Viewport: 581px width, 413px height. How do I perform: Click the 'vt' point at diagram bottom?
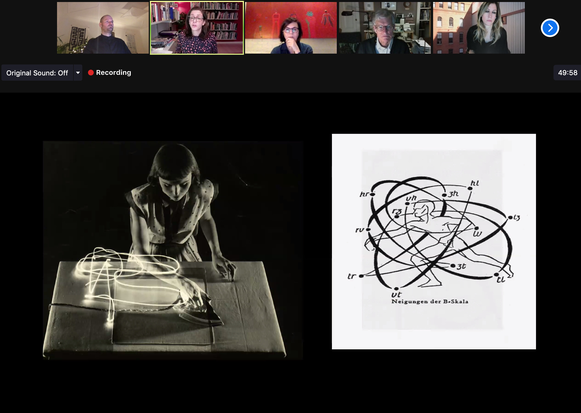(x=396, y=289)
